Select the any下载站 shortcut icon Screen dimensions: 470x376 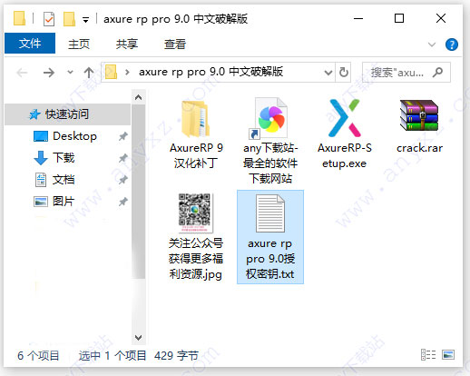tap(270, 118)
